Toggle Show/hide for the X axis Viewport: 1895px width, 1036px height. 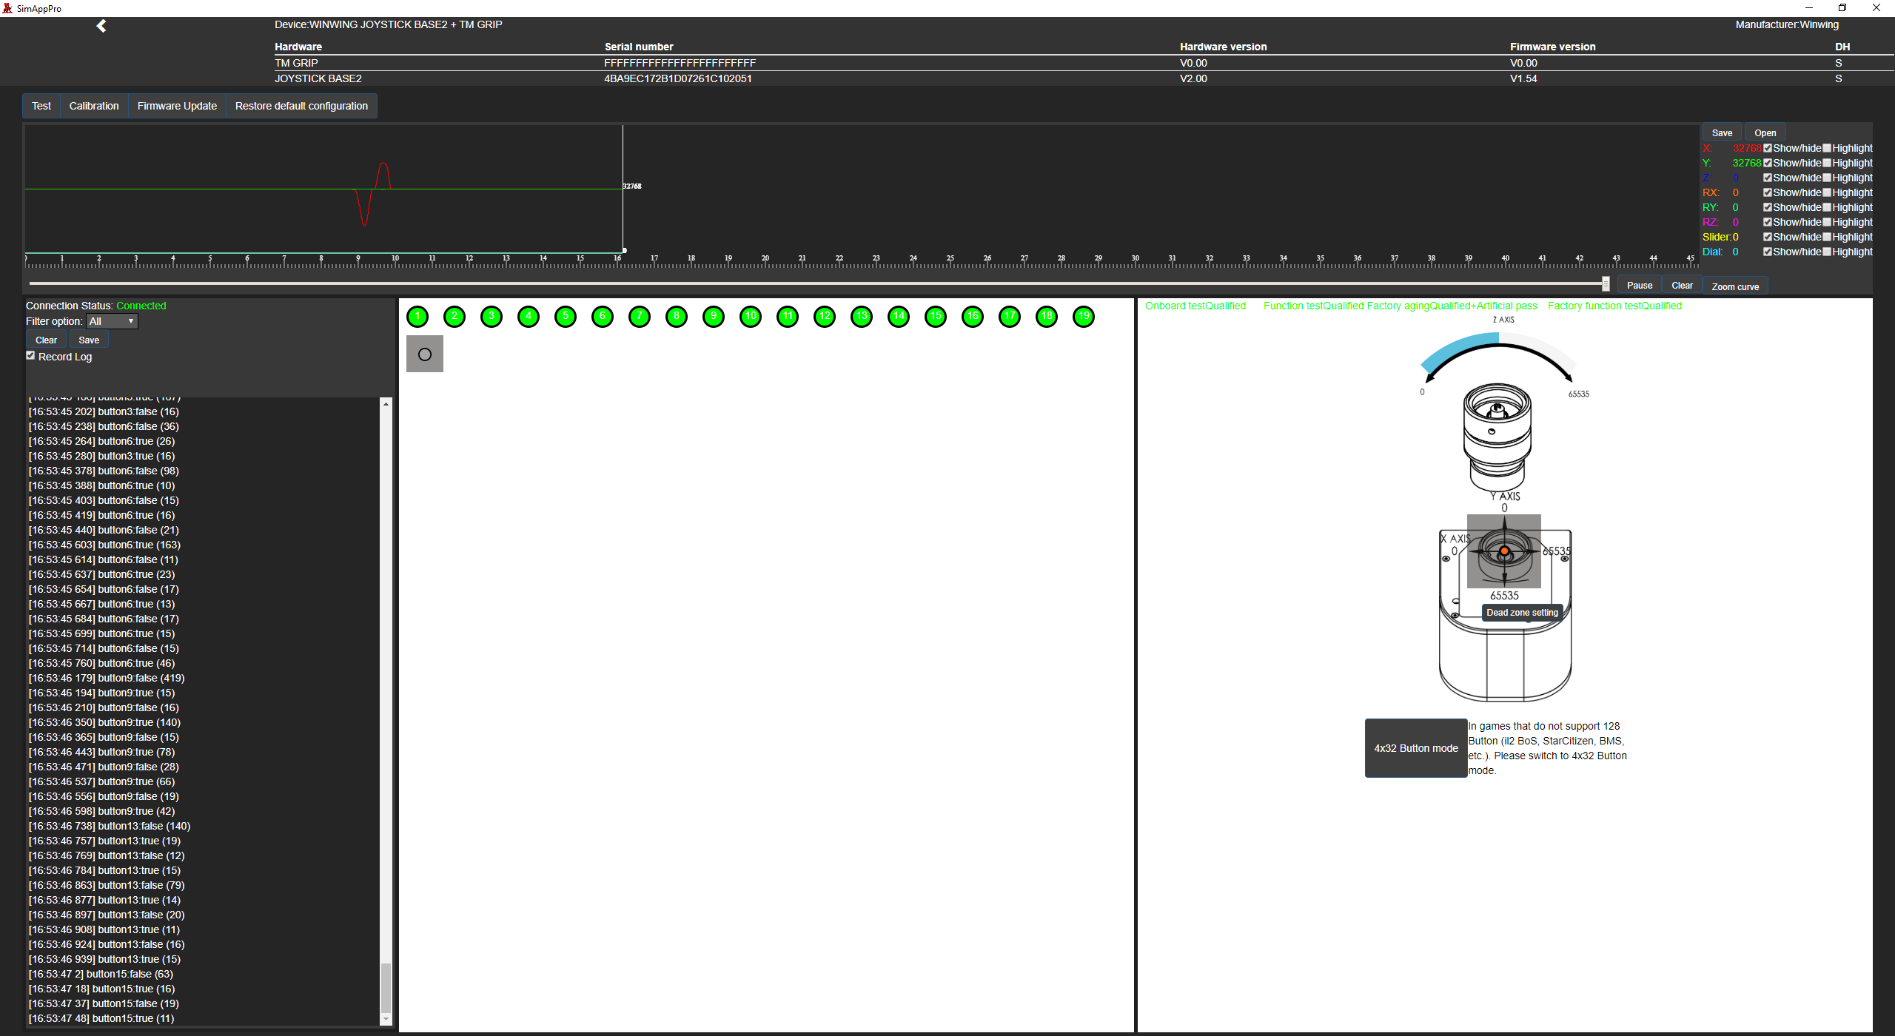1768,148
